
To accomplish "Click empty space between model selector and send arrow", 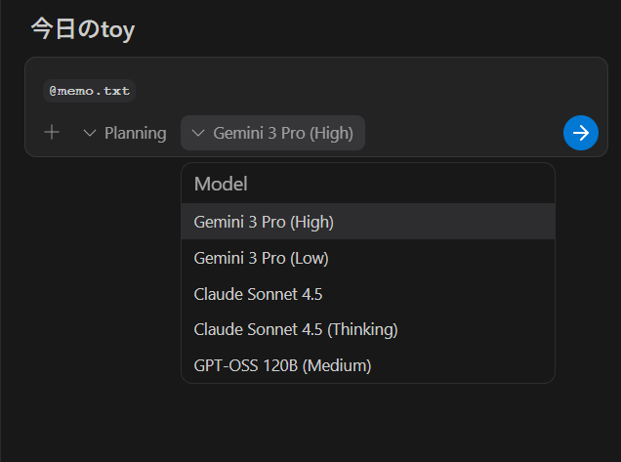I will (x=464, y=133).
